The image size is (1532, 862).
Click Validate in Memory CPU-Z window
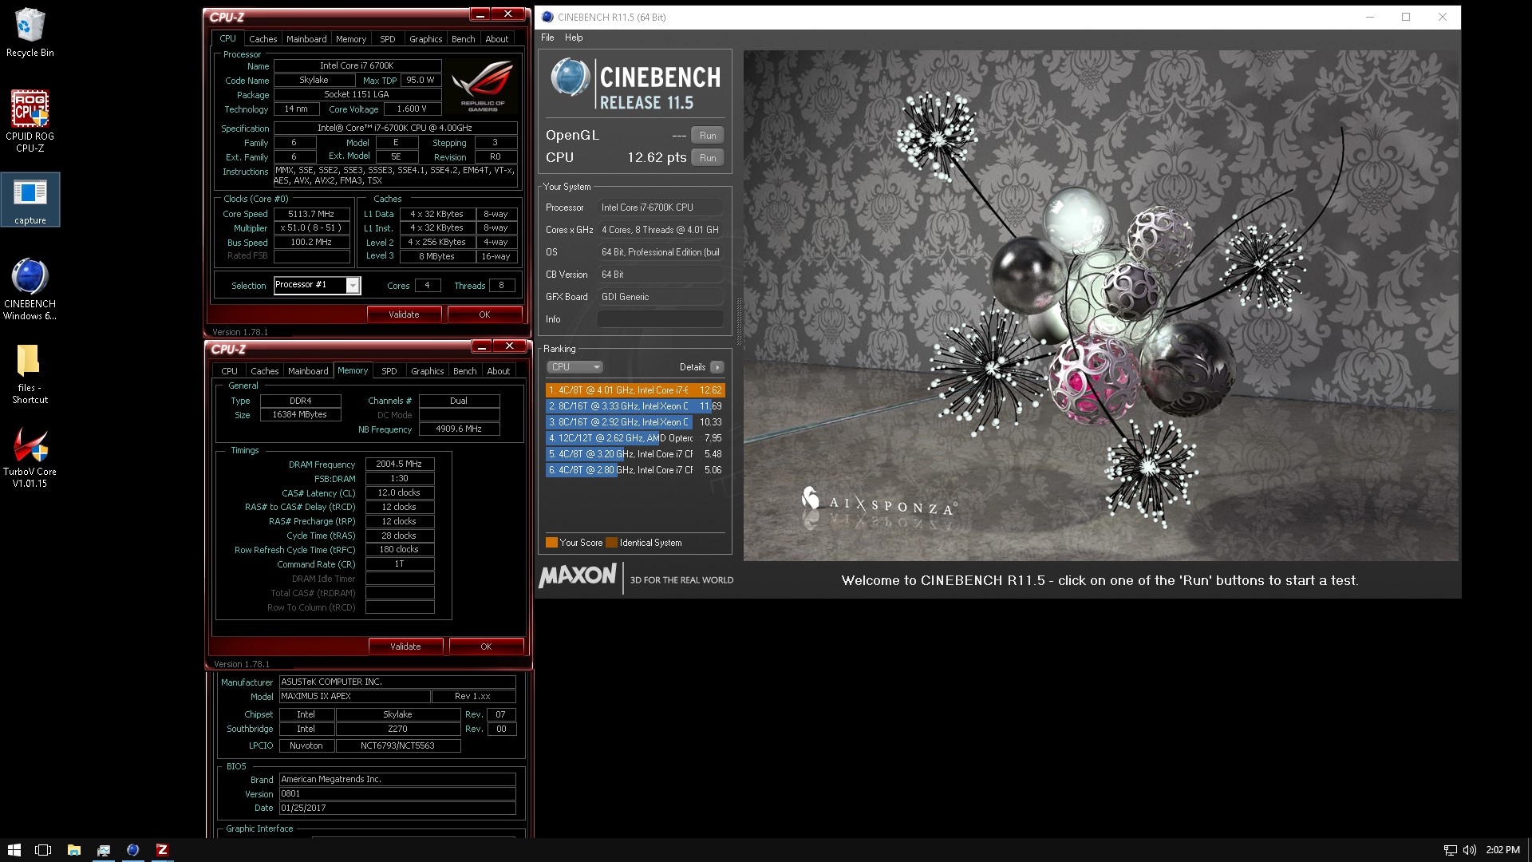tap(405, 646)
